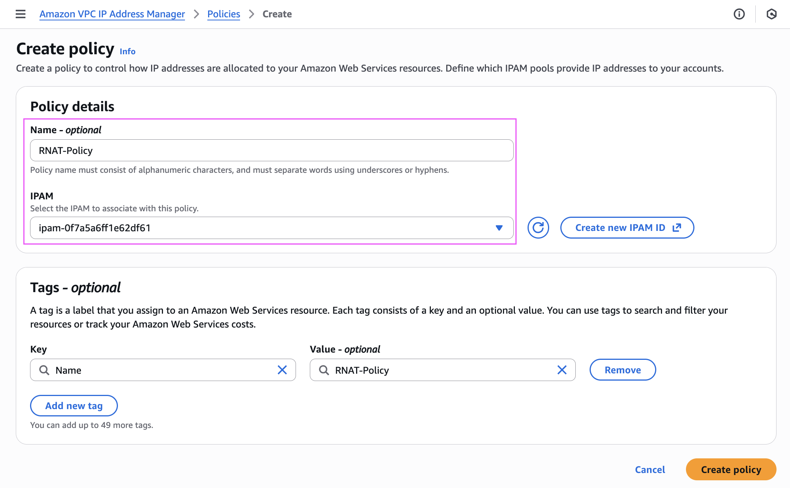This screenshot has width=790, height=488.
Task: Clear the tag Value field
Action: [x=562, y=370]
